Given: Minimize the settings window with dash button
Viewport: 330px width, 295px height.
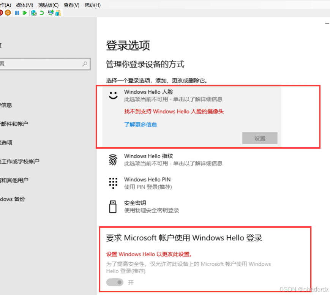Looking at the screenshot, I should point(327,24).
